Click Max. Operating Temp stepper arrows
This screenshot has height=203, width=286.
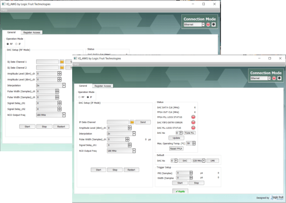pyautogui.click(x=194, y=143)
